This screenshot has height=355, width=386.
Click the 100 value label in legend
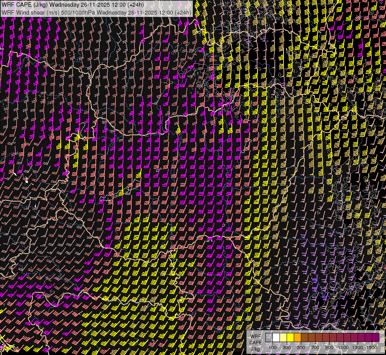click(272, 348)
